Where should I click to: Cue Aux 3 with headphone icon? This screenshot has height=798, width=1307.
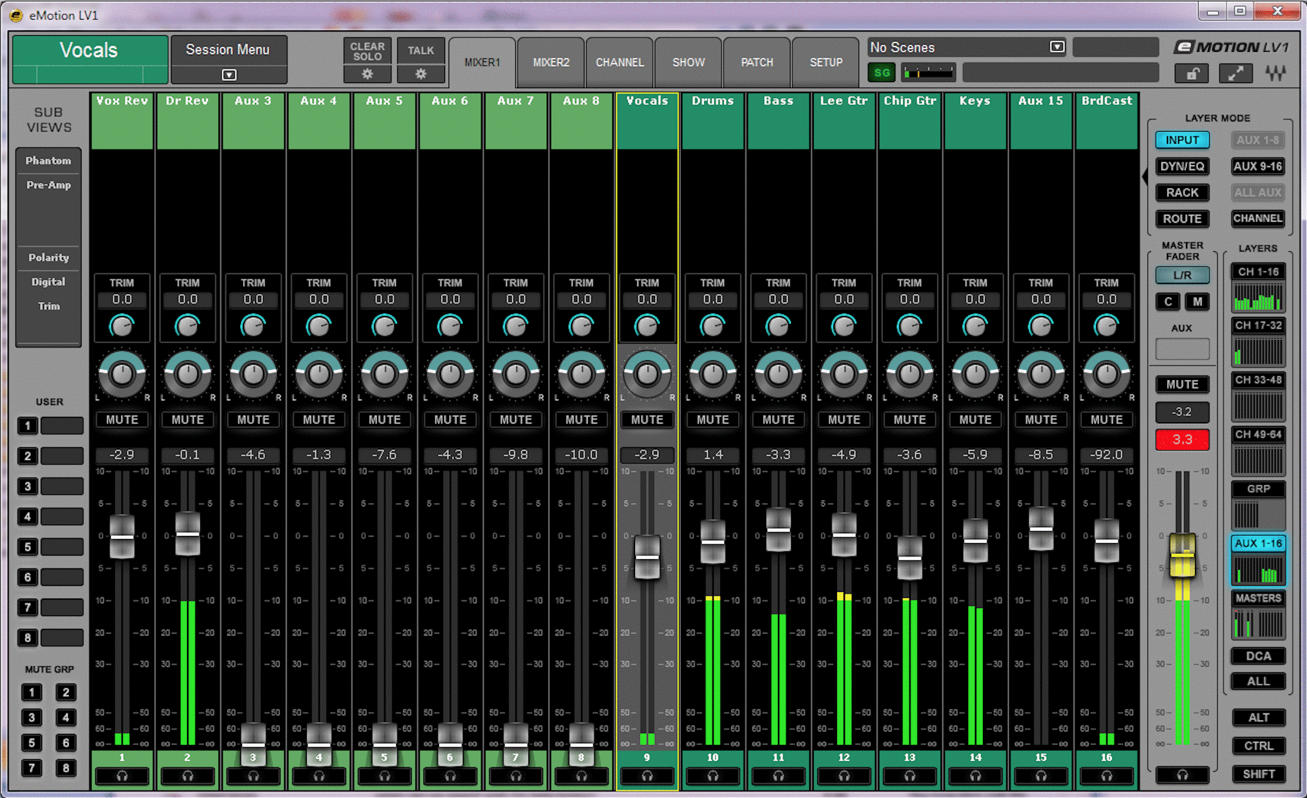click(x=253, y=776)
